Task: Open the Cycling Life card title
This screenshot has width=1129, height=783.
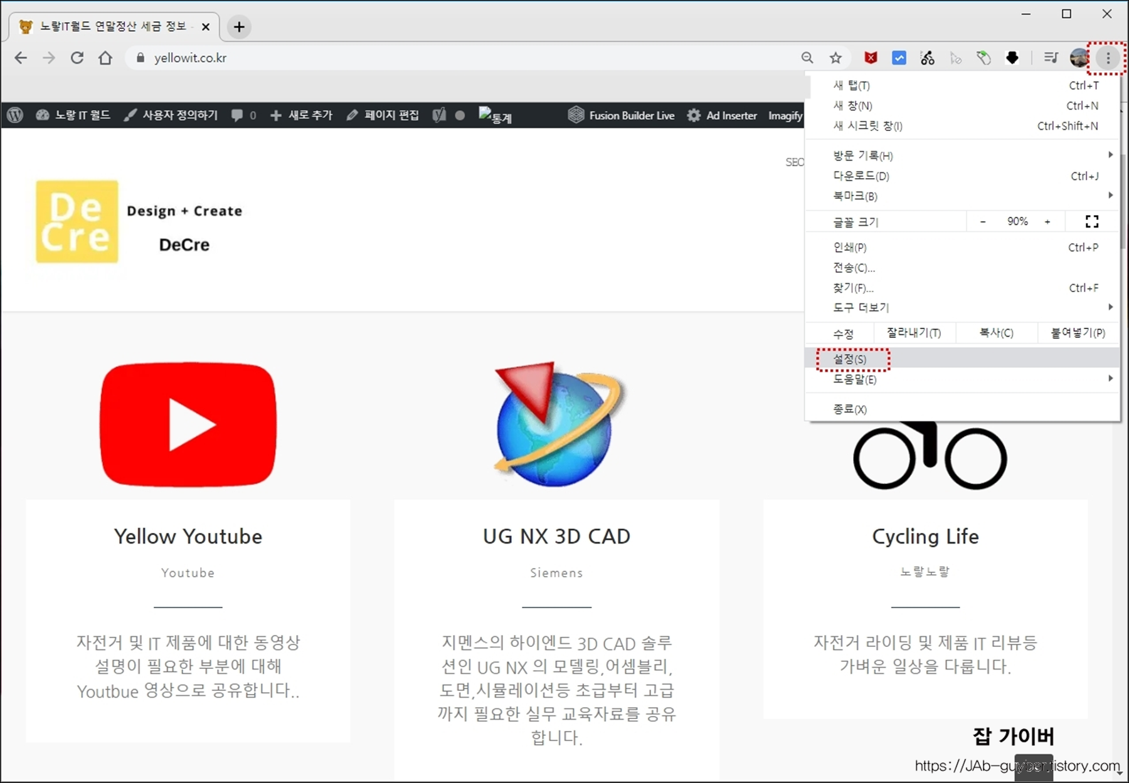Action: tap(925, 537)
